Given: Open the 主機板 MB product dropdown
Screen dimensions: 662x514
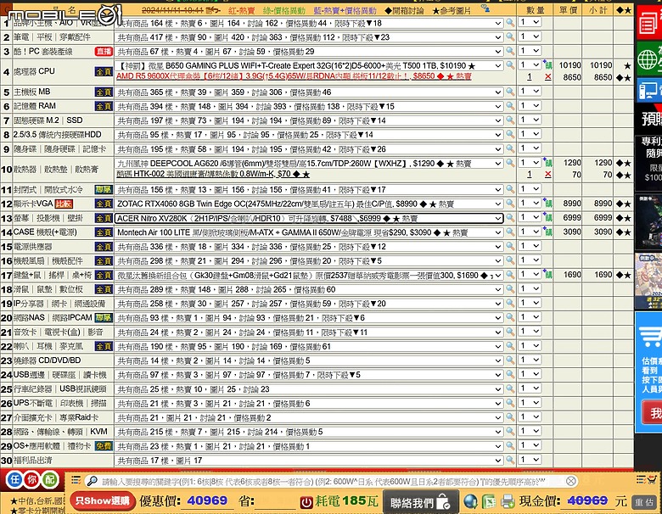Looking at the screenshot, I should (x=309, y=92).
